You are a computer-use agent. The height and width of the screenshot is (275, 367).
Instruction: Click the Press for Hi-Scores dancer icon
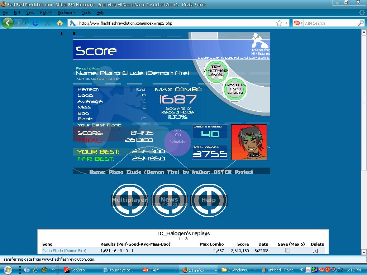pos(261,44)
